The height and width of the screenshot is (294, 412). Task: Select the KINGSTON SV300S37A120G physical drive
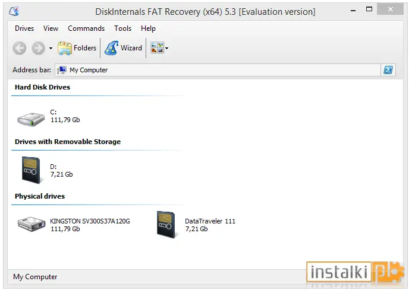[74, 225]
